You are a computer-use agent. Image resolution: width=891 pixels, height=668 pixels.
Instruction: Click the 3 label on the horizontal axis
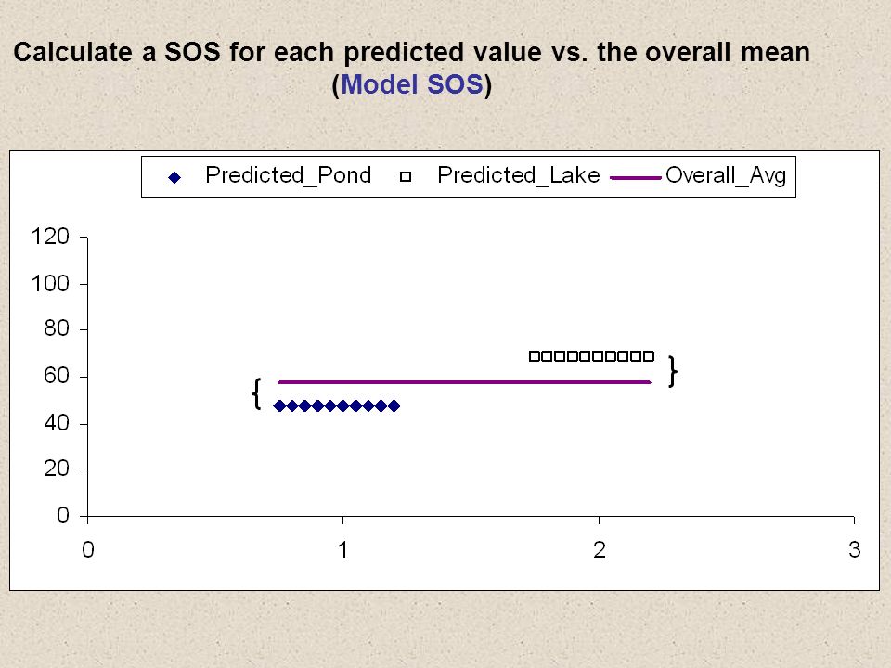pyautogui.click(x=854, y=550)
